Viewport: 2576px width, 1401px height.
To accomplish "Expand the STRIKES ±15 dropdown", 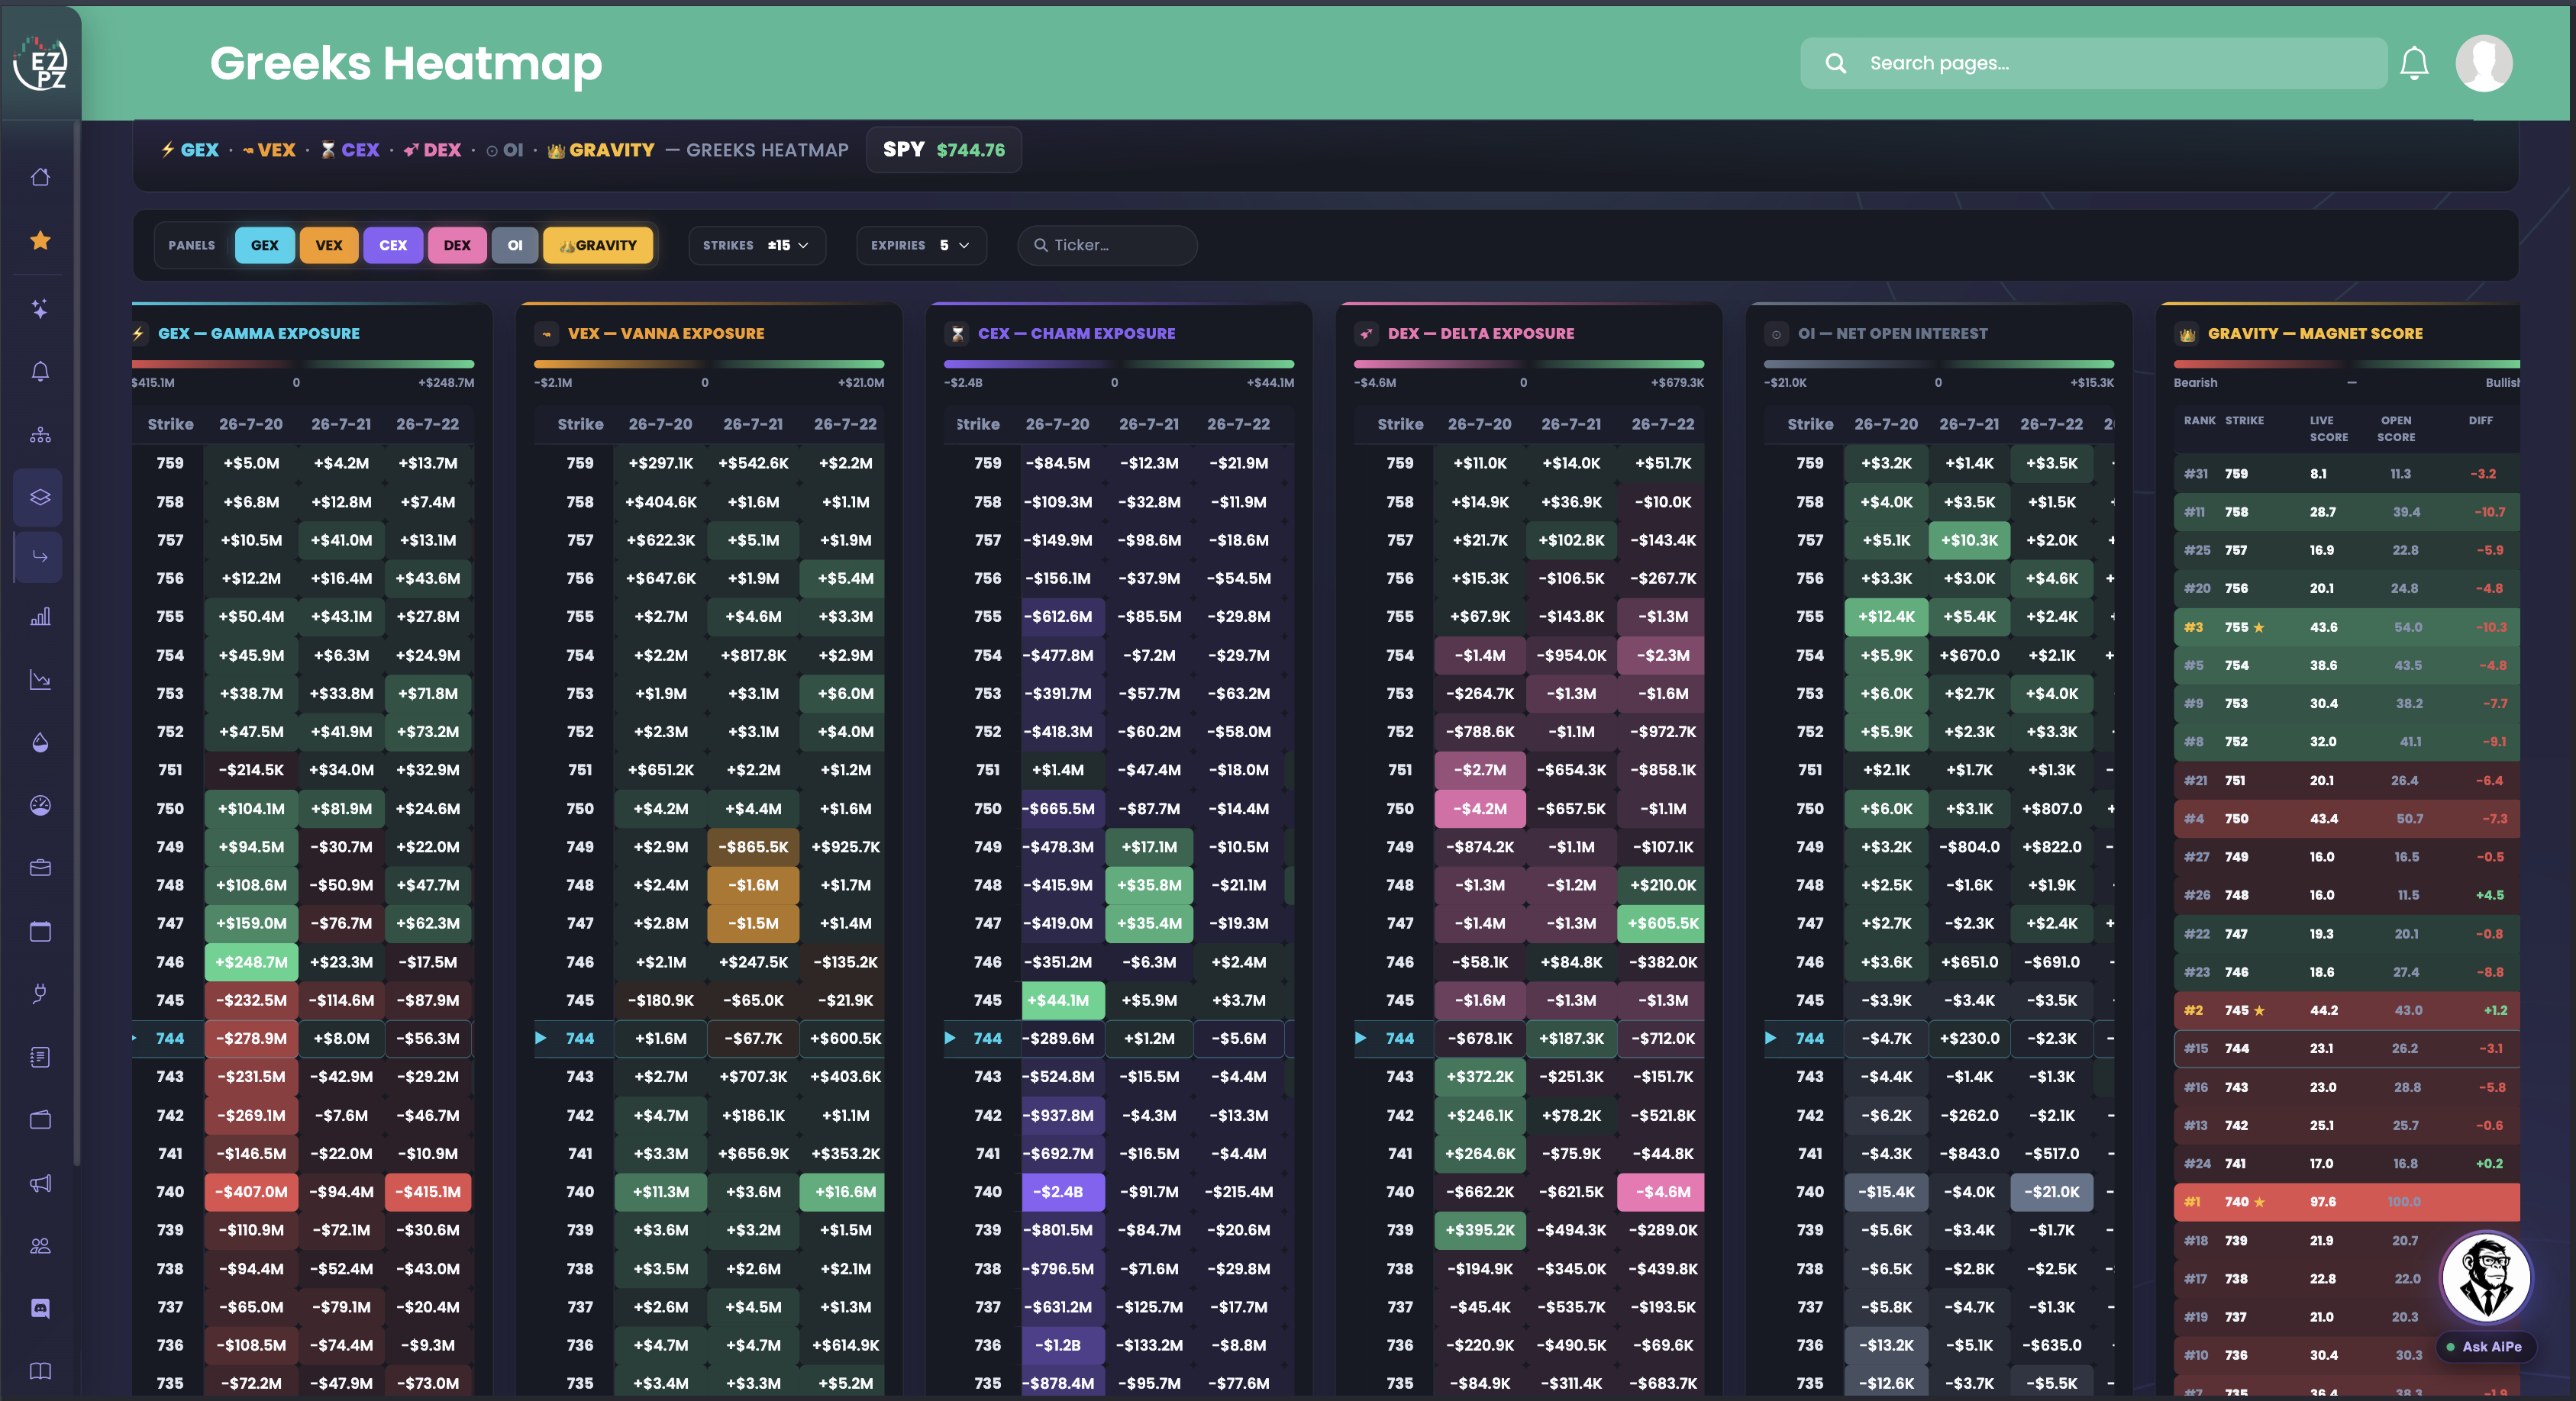I will pos(757,245).
